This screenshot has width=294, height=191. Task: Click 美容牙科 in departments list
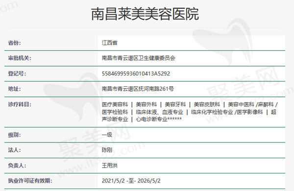click(x=175, y=104)
